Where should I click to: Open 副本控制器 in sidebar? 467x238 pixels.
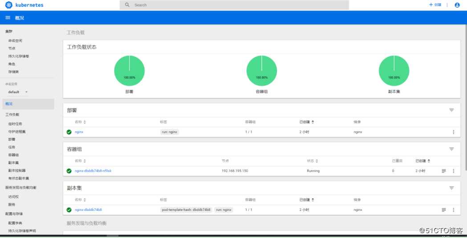pos(16,170)
